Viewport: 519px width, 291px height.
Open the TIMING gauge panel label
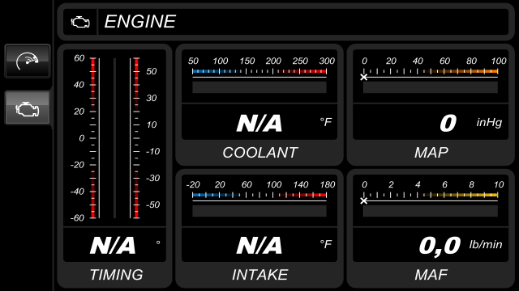click(x=116, y=275)
